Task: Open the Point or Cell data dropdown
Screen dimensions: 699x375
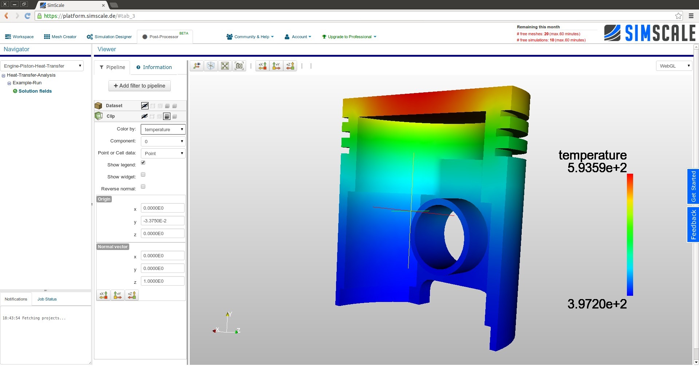Action: coord(163,153)
